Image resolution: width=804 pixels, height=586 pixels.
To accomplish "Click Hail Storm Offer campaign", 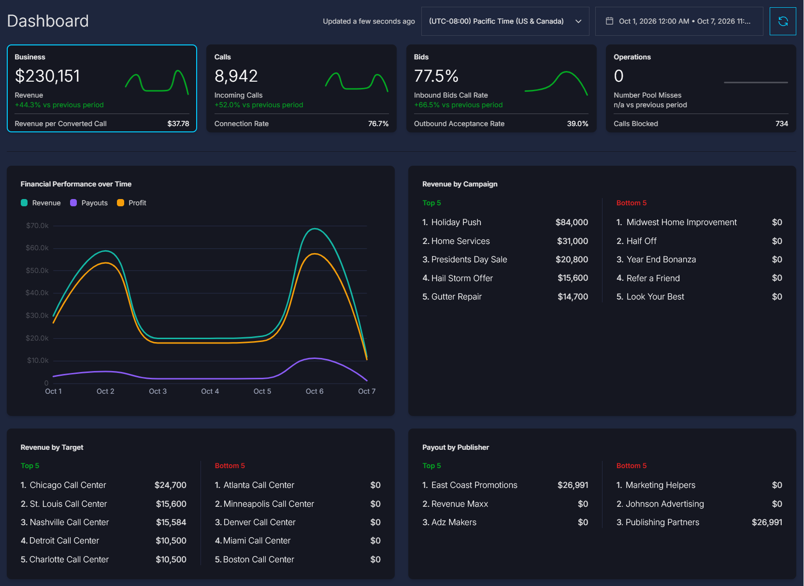I will pos(505,278).
